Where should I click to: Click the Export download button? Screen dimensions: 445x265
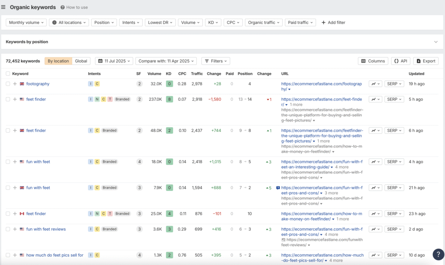(425, 61)
